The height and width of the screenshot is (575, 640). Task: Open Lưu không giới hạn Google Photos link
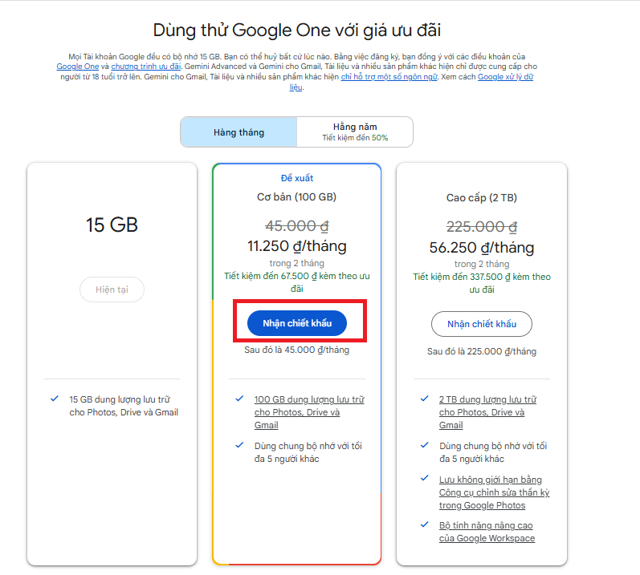[x=494, y=492]
